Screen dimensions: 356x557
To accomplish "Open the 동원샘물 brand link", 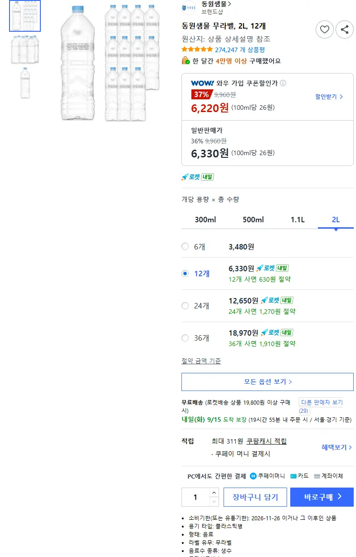I will coord(216,4).
